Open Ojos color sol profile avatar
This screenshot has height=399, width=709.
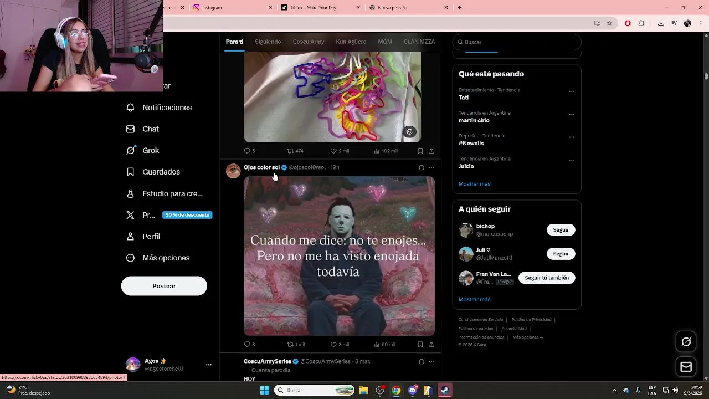233,171
